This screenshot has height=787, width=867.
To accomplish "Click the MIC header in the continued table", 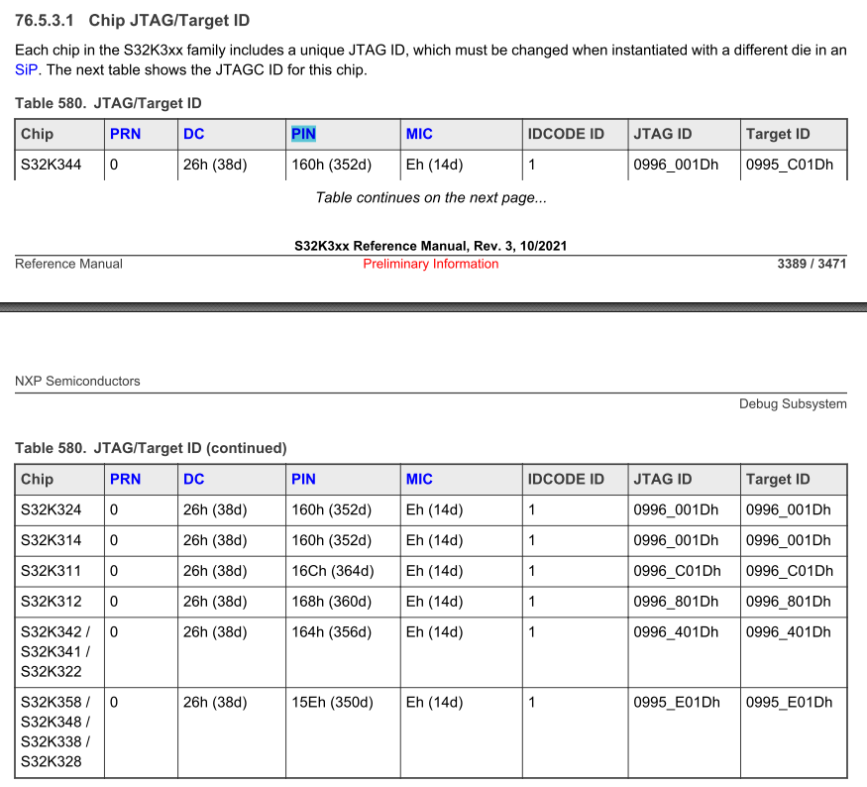I will [x=418, y=479].
